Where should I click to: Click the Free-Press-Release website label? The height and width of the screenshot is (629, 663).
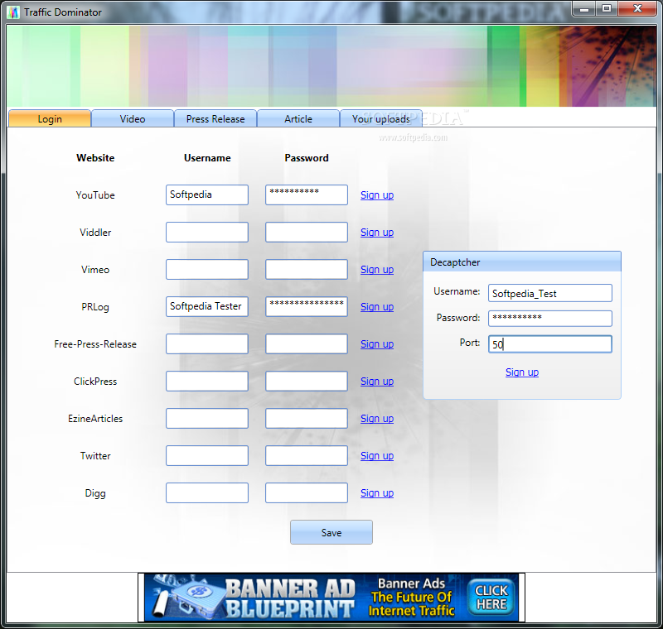[95, 344]
